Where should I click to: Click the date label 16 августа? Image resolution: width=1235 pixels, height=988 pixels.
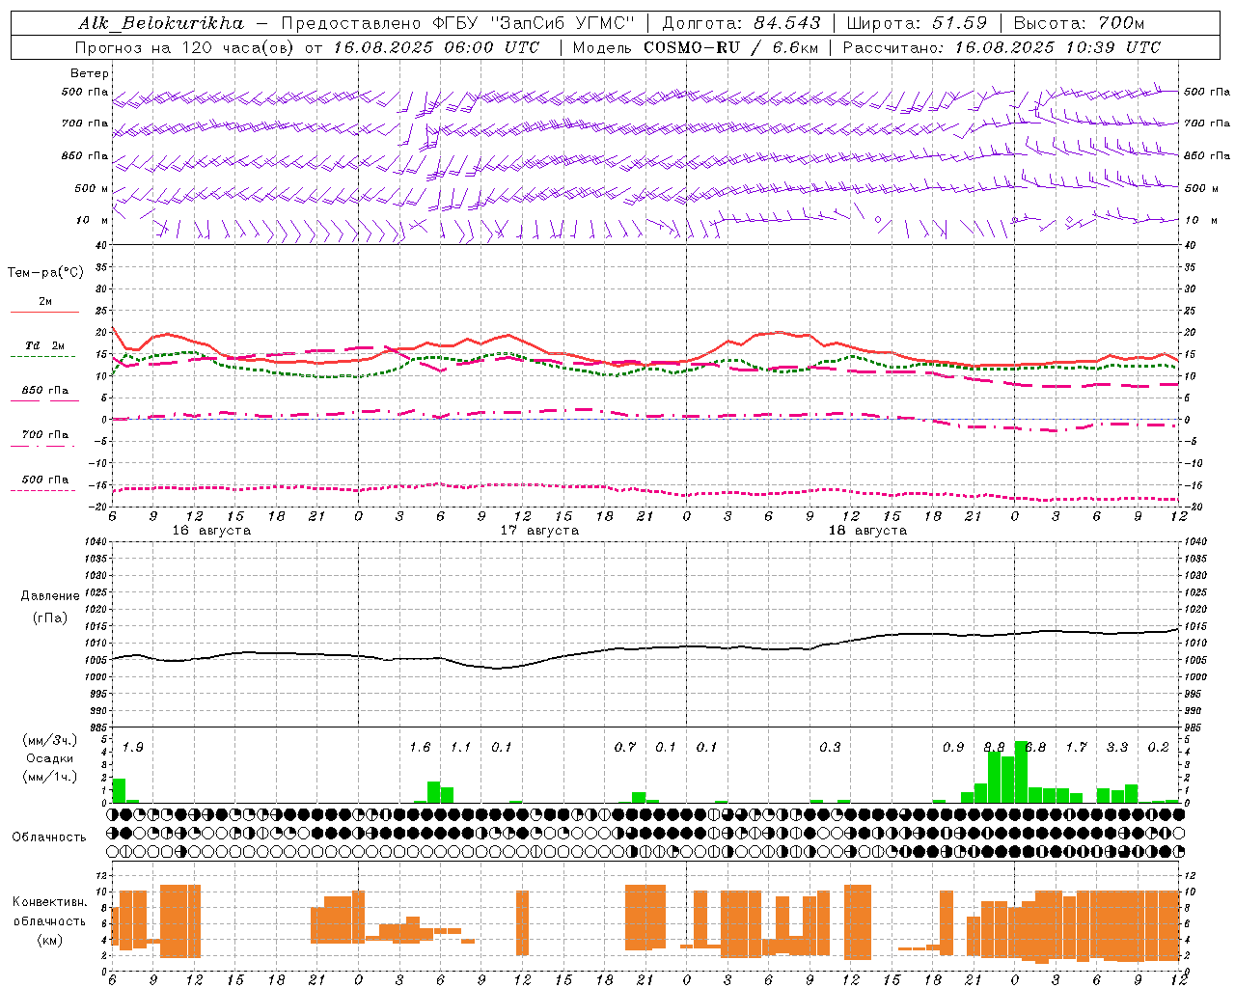[211, 531]
